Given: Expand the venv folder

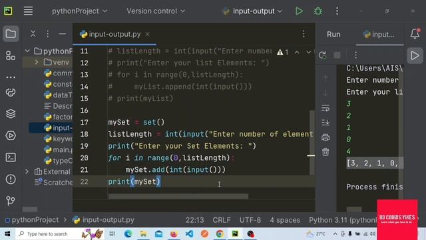Looking at the screenshot, I should tap(37, 62).
